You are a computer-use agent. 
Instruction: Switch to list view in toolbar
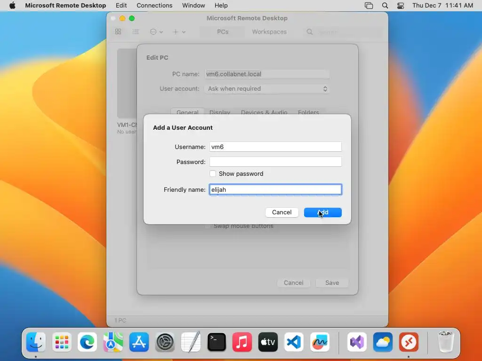[136, 31]
